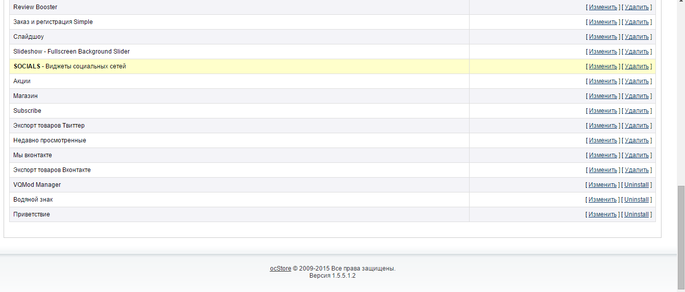
Task: Delete Slideshow Fullscreen Background Slider module
Action: tap(637, 52)
